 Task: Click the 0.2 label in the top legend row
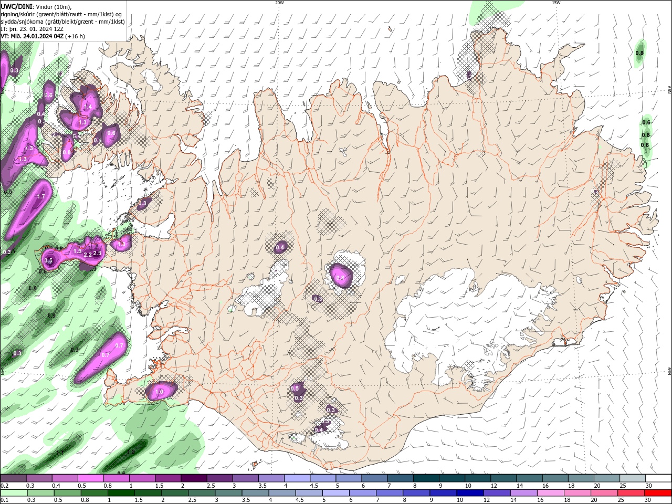coord(4,486)
